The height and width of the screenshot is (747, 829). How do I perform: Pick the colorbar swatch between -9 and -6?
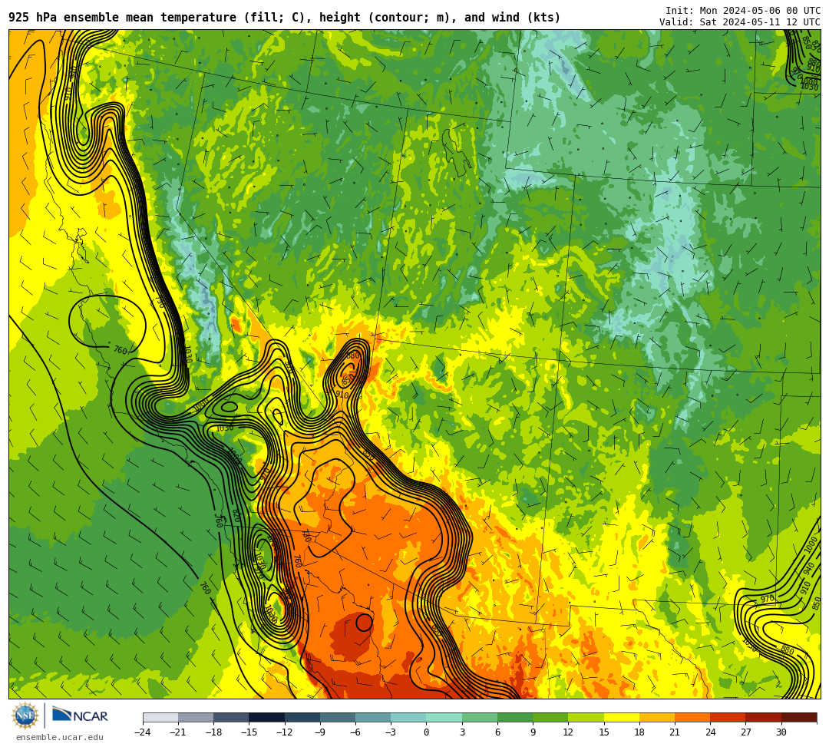click(338, 717)
